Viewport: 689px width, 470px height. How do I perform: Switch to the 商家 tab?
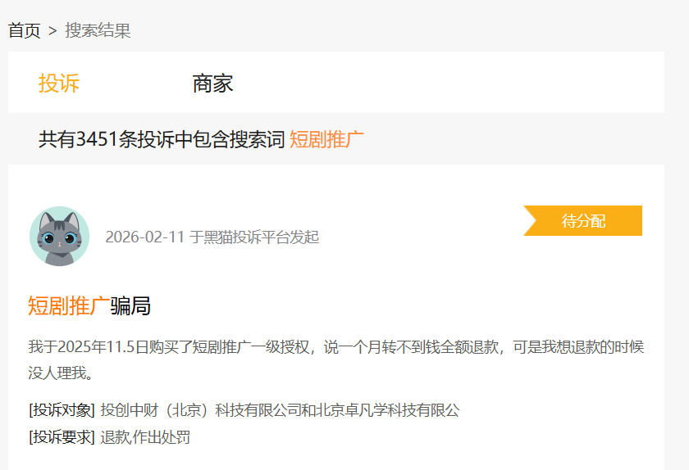pyautogui.click(x=212, y=83)
